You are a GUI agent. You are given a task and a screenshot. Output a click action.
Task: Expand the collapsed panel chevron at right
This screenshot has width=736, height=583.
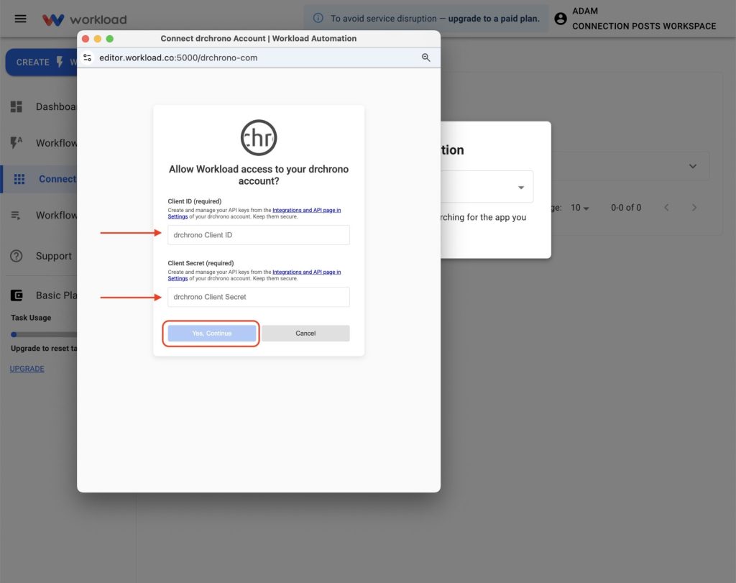[693, 166]
